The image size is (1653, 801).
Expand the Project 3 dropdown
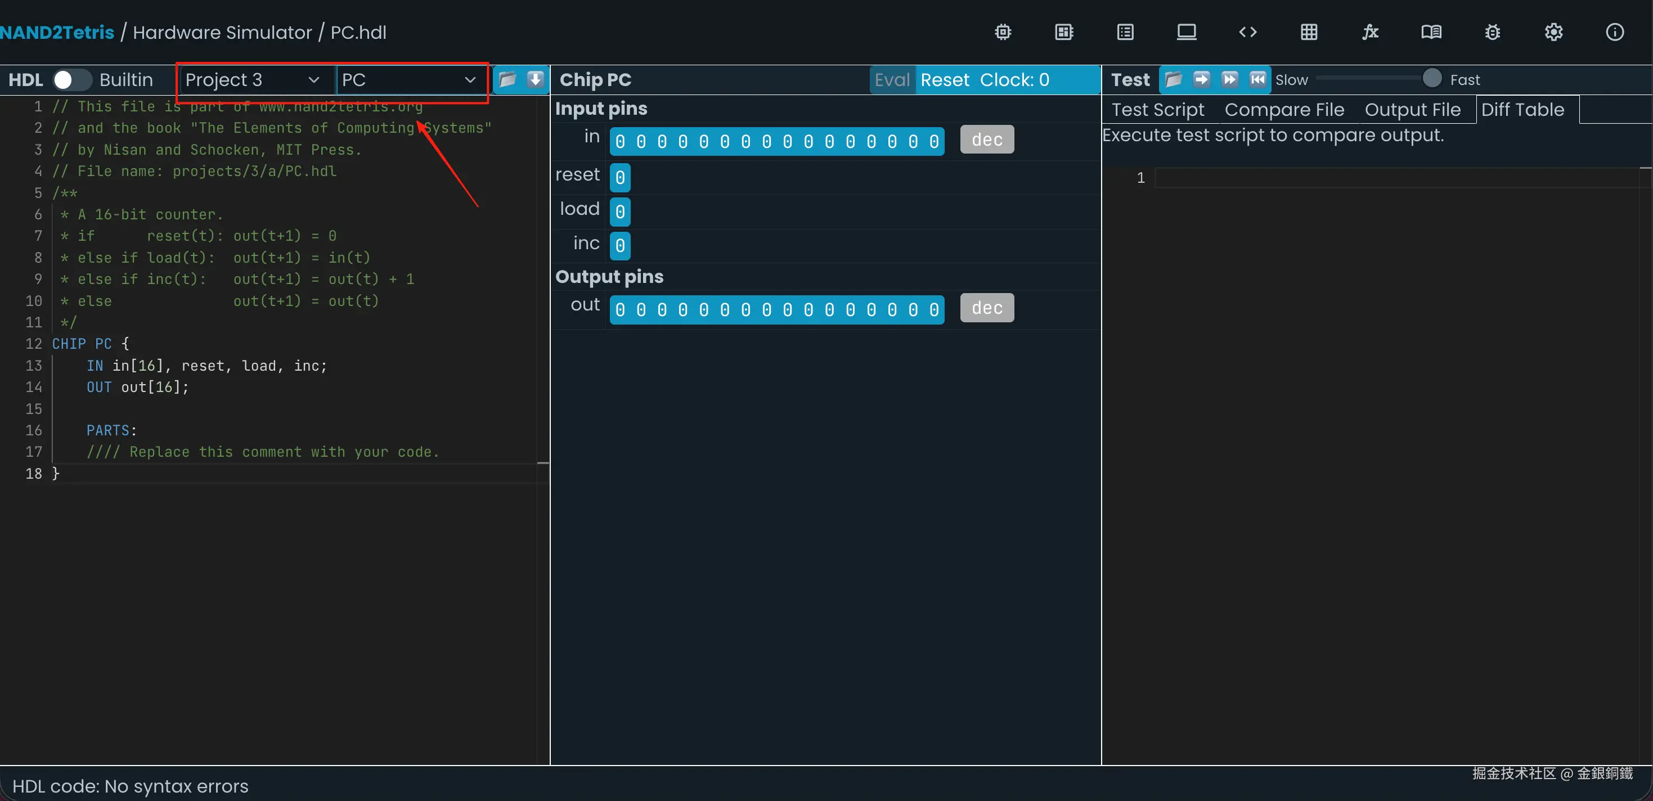[252, 79]
